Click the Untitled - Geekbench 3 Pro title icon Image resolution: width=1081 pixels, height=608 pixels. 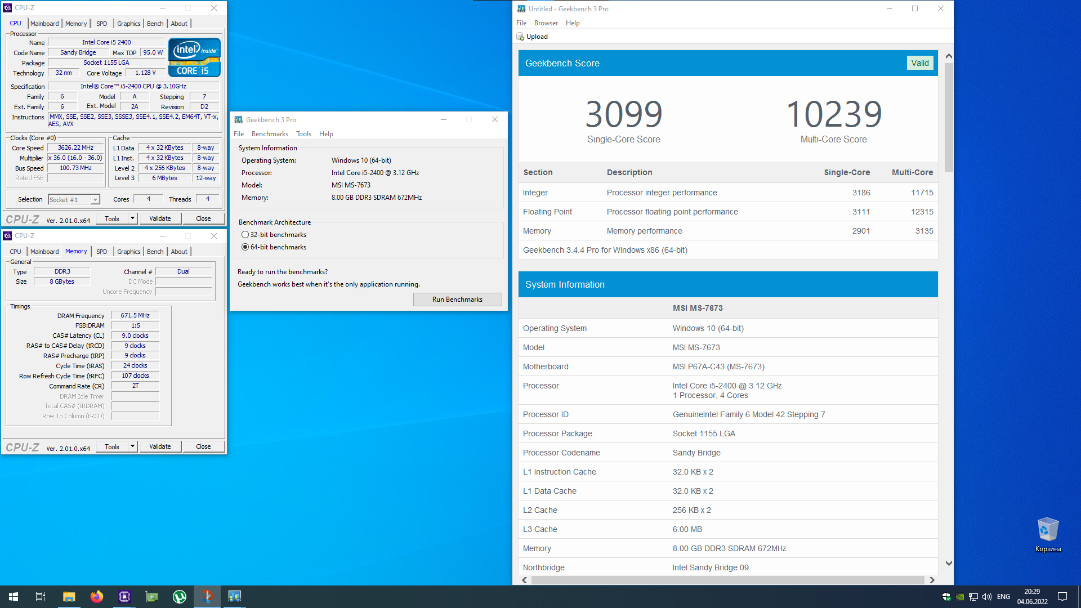(521, 8)
